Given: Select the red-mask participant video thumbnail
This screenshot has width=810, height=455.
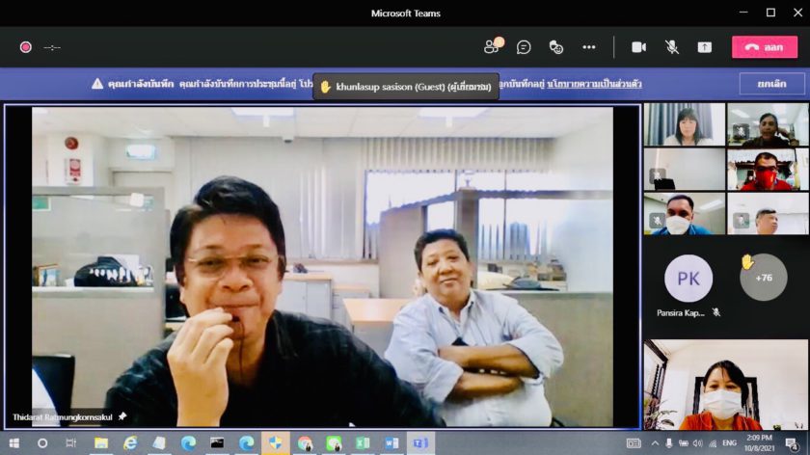Looking at the screenshot, I should (x=768, y=169).
